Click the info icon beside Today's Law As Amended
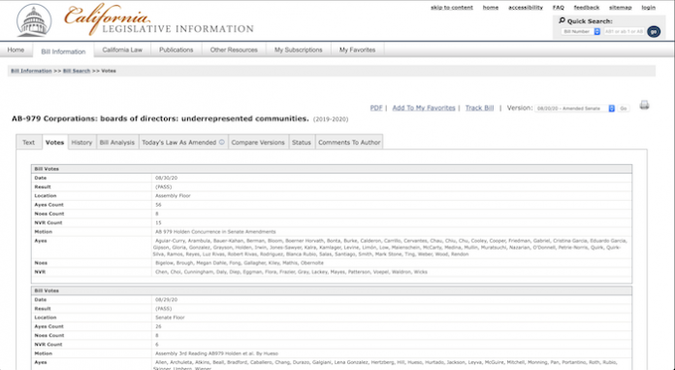 click(x=222, y=142)
